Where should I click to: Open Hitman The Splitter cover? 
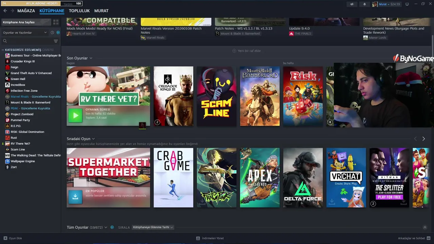(x=389, y=178)
